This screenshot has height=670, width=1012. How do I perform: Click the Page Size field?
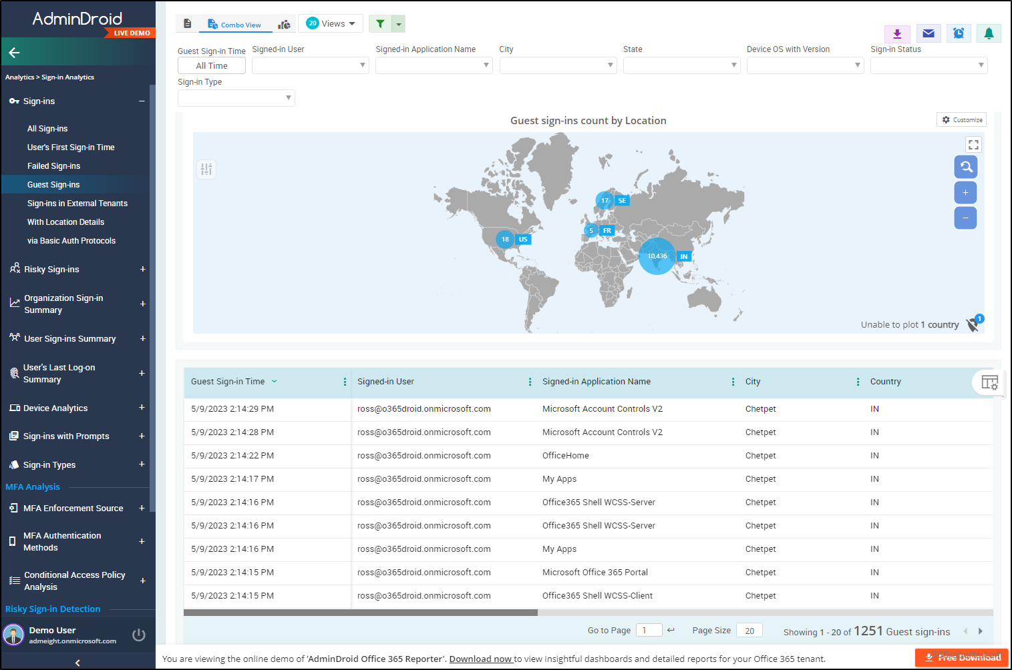point(749,630)
